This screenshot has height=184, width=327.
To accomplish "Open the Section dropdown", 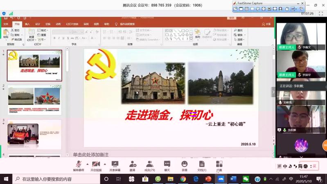I will point(41,39).
